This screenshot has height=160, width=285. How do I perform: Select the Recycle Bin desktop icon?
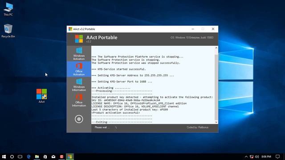(x=8, y=31)
